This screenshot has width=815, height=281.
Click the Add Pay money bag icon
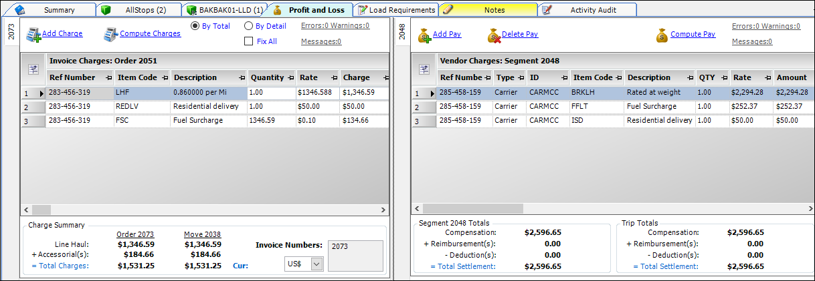424,35
